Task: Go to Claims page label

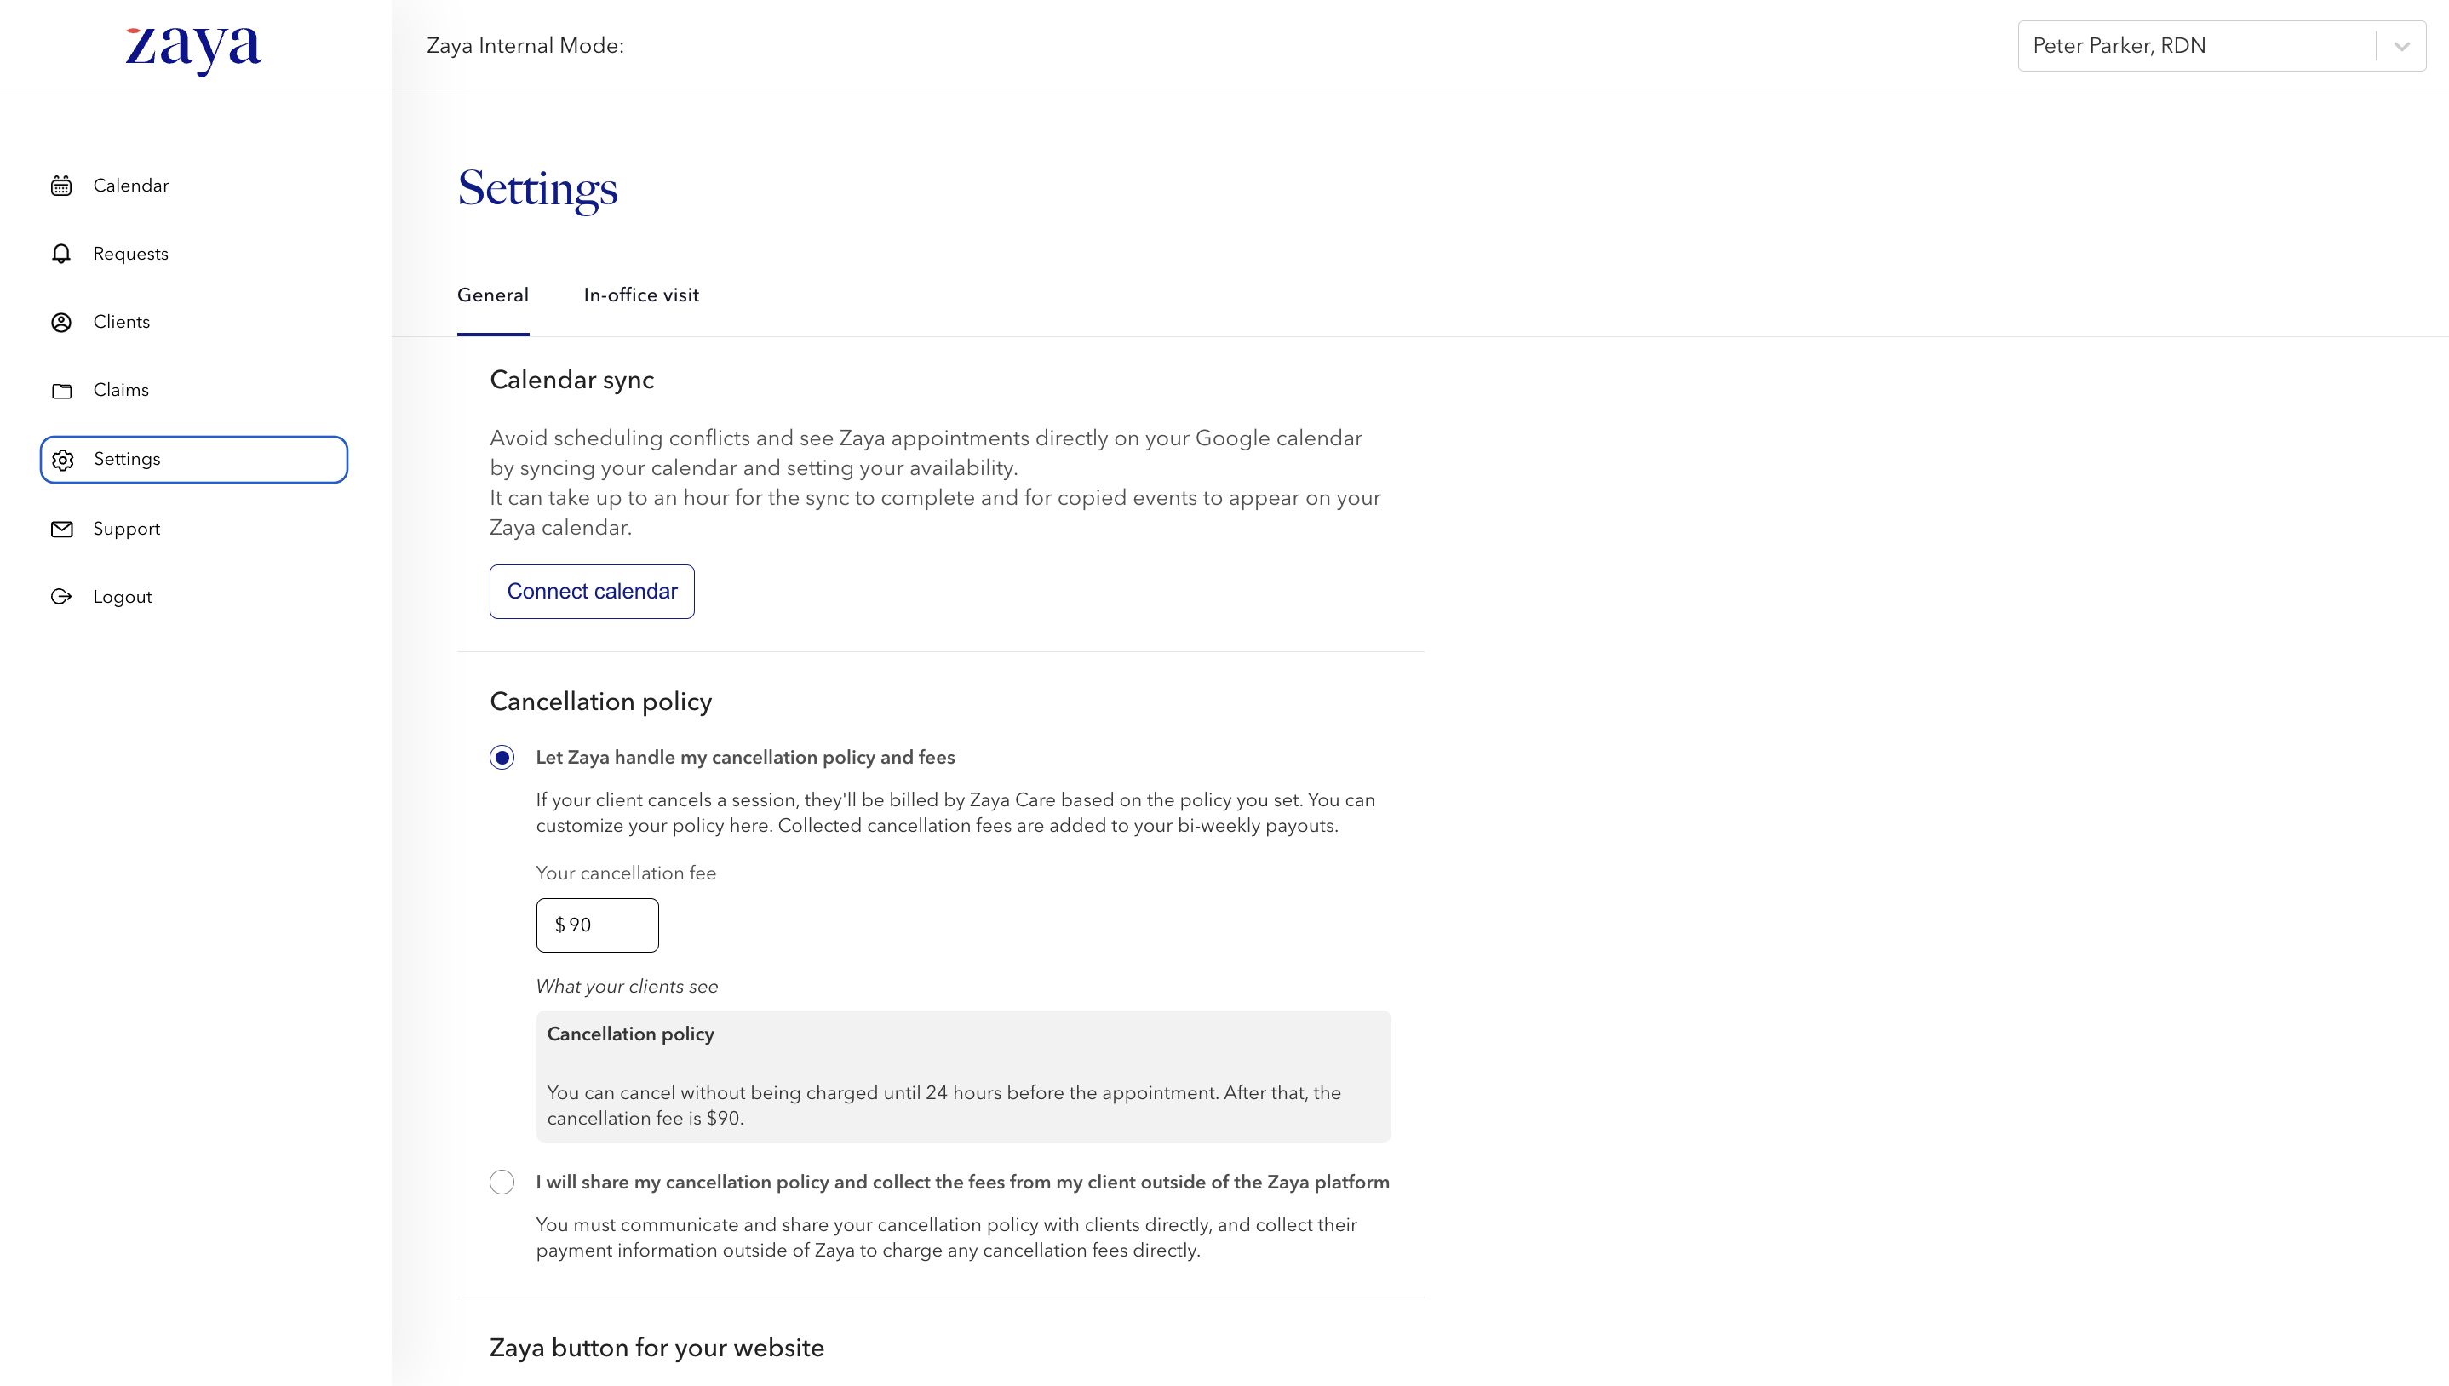Action: 121,390
